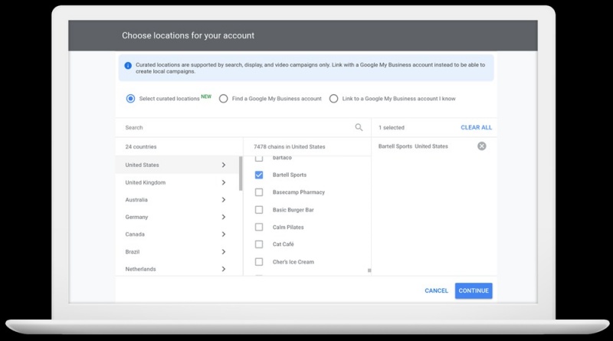Focus the Search input field

pos(238,127)
